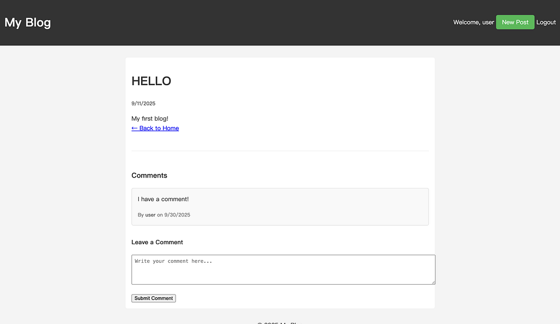Click the Comments section heading
560x324 pixels.
point(149,175)
